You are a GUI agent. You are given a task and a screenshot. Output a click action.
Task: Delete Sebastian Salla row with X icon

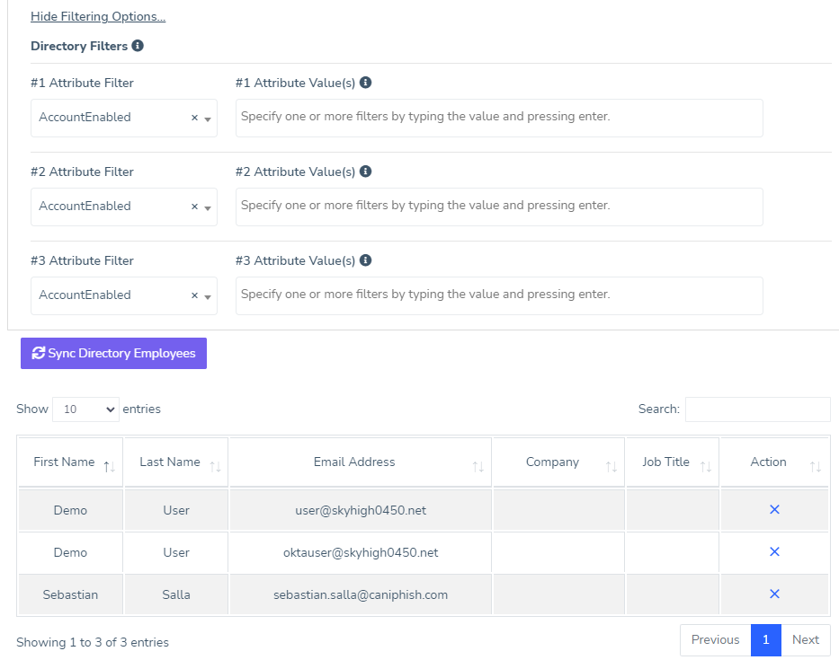coord(774,594)
